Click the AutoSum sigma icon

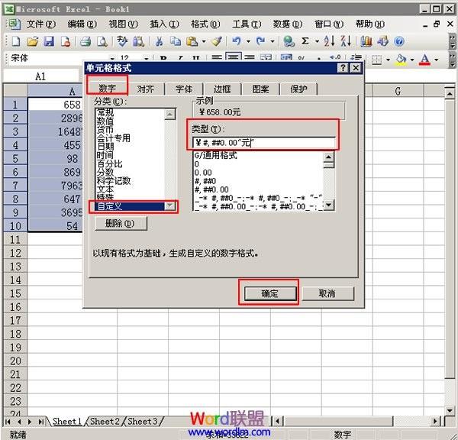305,41
